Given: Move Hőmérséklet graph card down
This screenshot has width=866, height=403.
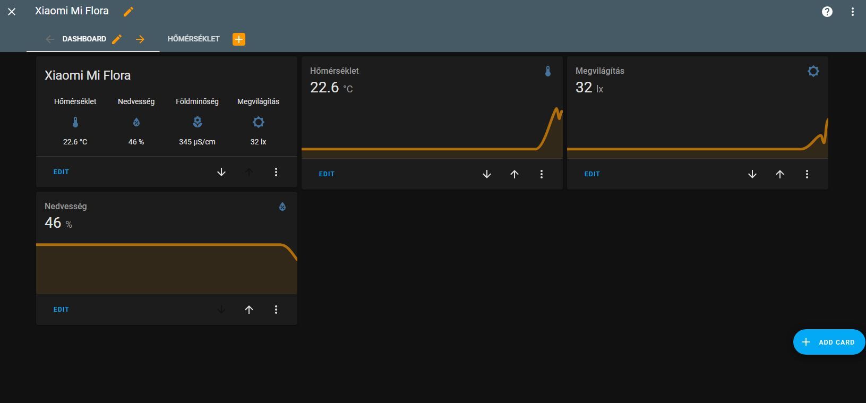Looking at the screenshot, I should click(x=486, y=174).
